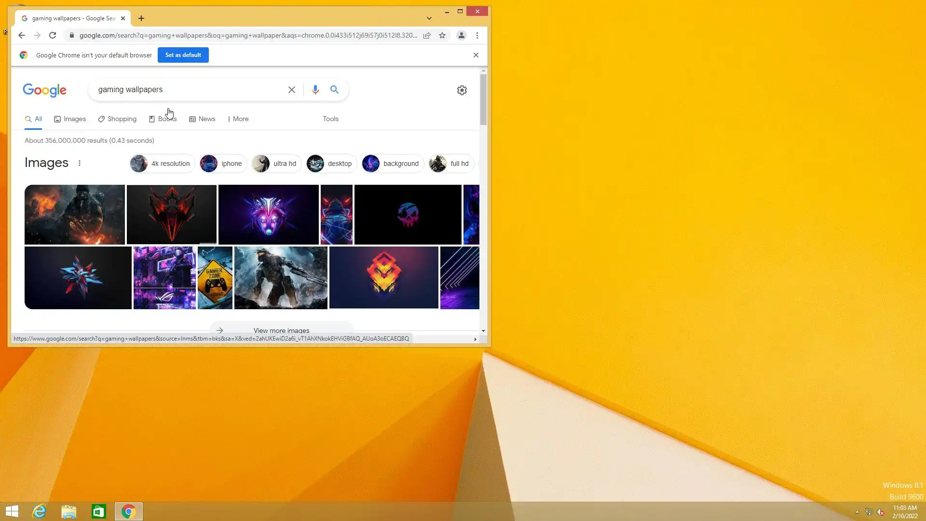Expand the More search categories menu
Viewport: 926px width, 521px height.
pos(238,119)
